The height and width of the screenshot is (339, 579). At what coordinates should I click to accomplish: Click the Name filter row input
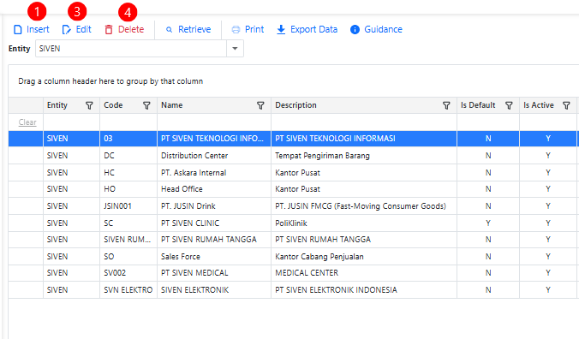(214, 122)
